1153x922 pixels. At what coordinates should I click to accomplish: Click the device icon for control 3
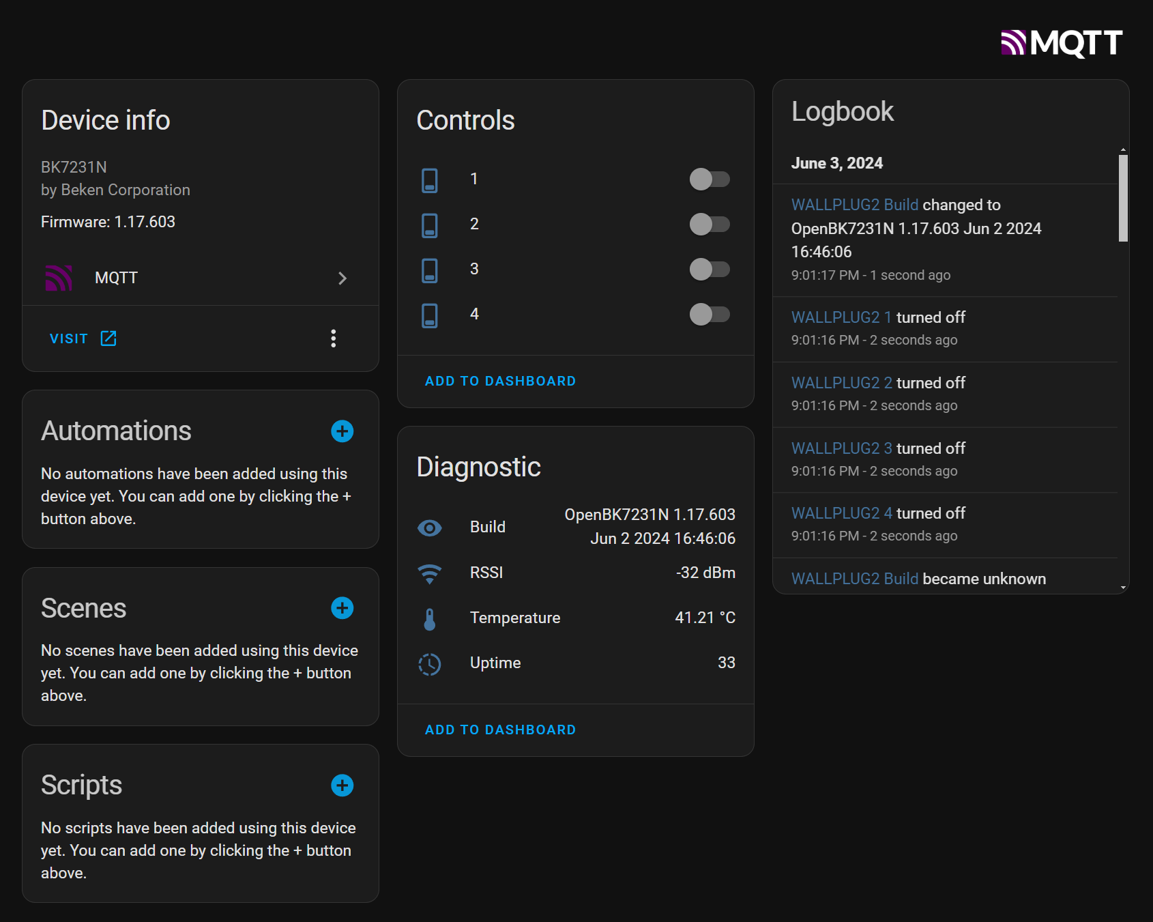tap(430, 270)
